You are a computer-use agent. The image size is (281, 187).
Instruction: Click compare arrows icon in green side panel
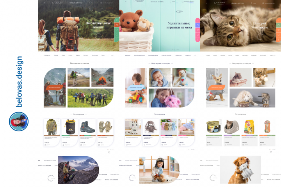[117, 34]
